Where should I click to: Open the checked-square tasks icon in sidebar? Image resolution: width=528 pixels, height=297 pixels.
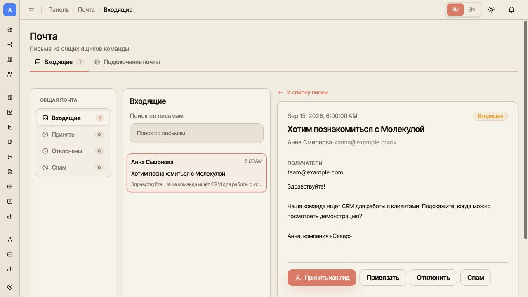point(10,201)
